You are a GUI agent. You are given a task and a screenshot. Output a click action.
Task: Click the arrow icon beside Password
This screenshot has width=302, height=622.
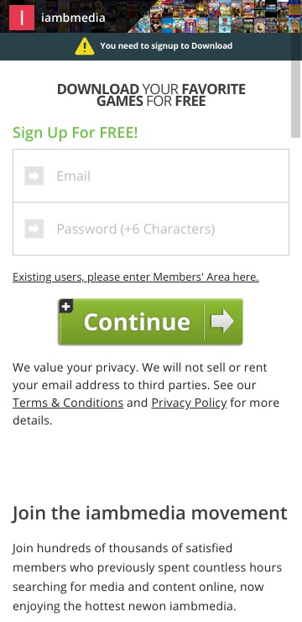pos(34,229)
